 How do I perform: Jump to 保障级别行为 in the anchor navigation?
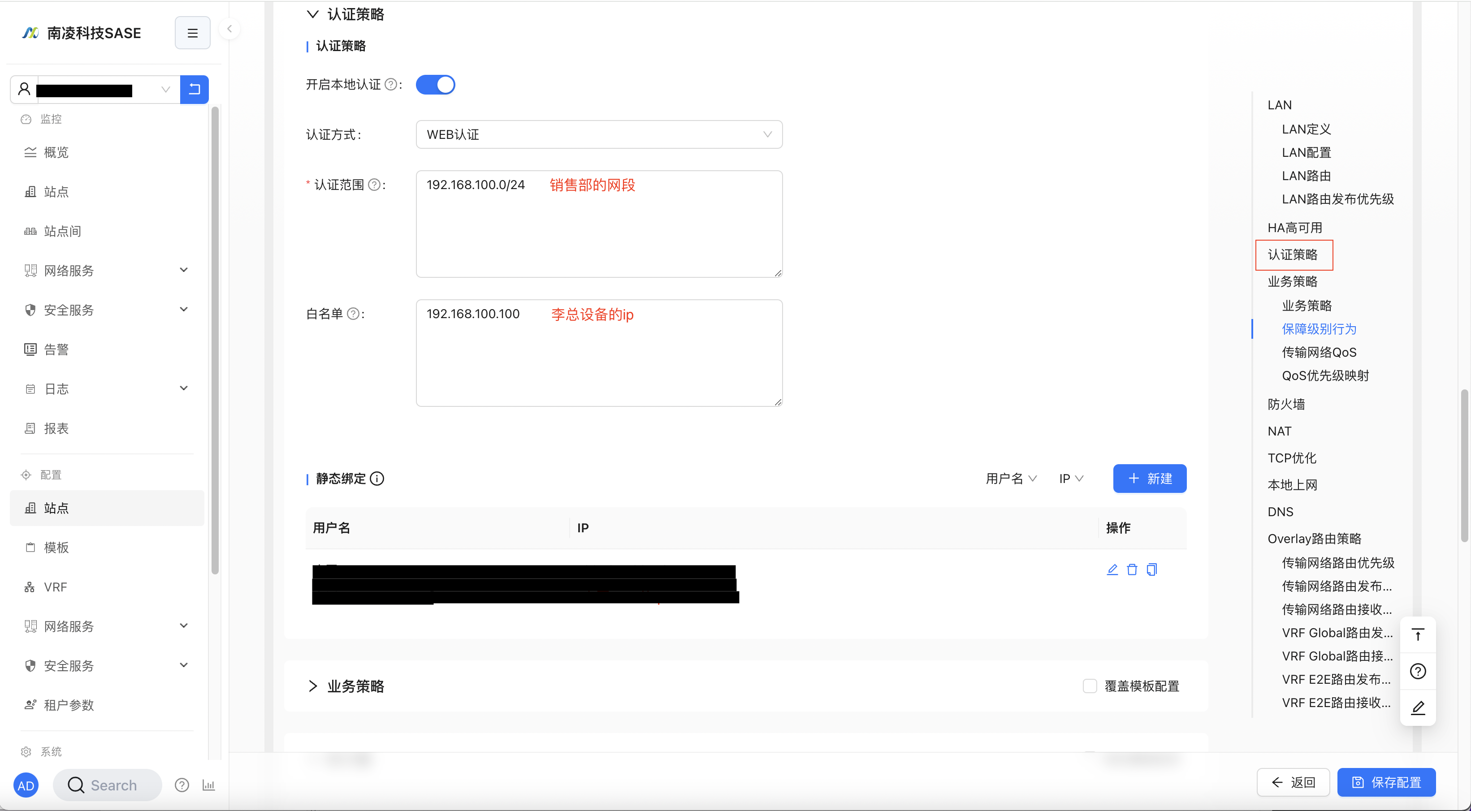coord(1319,329)
